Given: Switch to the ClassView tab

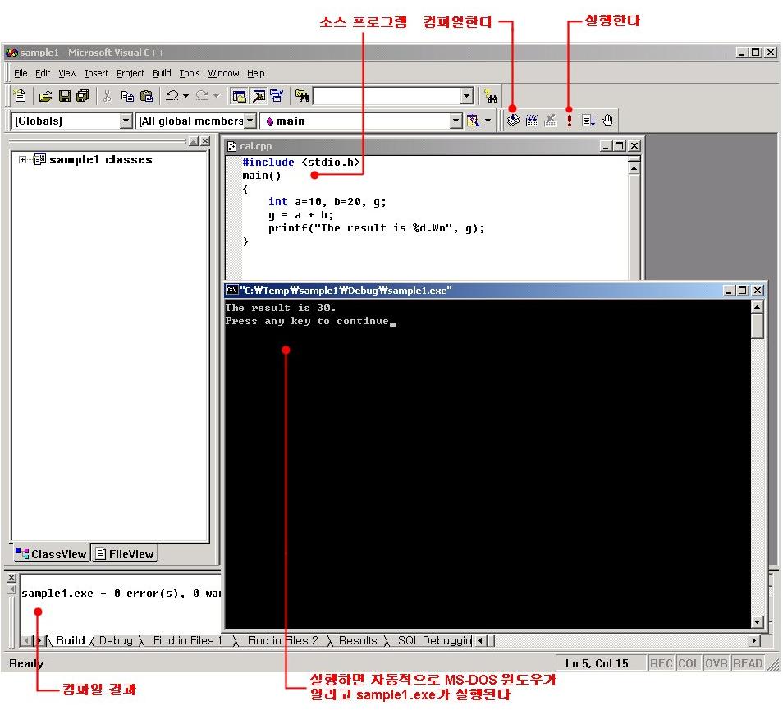Looking at the screenshot, I should [x=52, y=554].
